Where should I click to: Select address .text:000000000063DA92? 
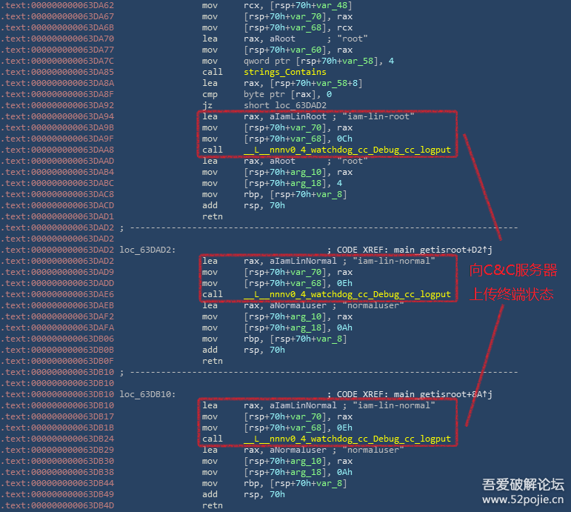[58, 105]
